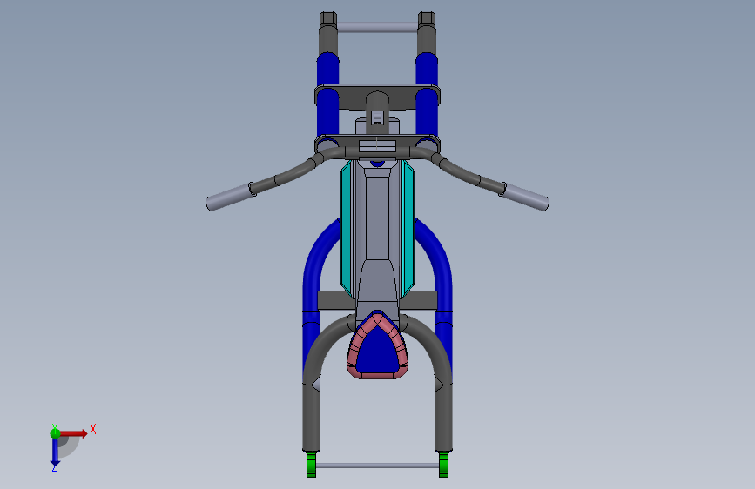The image size is (755, 489).
Task: Select the thin top crossbar between fork tubes
Action: (x=378, y=27)
